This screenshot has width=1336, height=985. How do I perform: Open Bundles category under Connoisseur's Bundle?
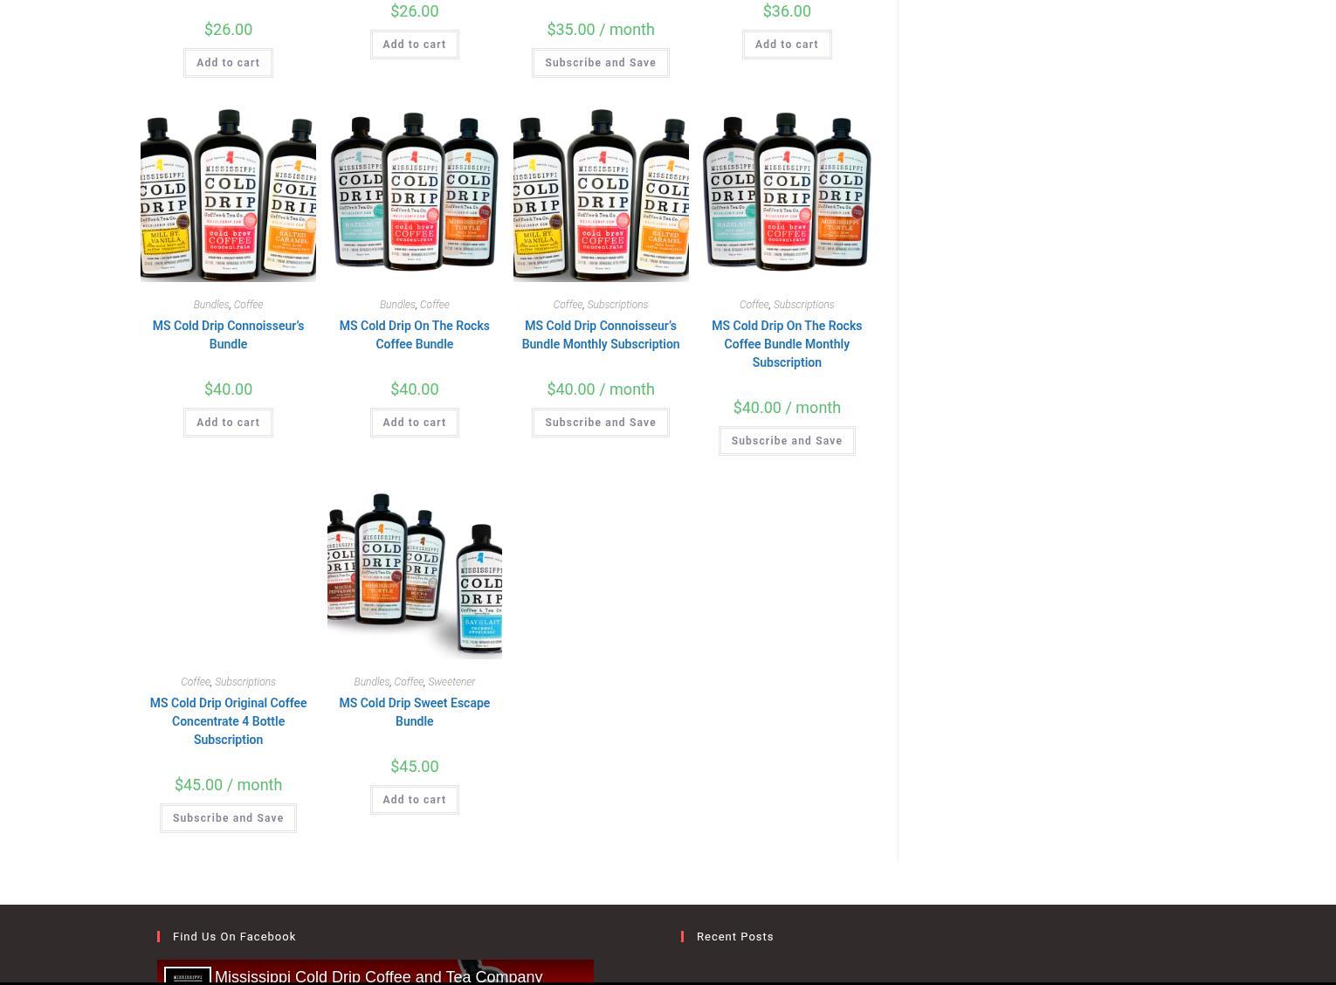click(x=210, y=305)
